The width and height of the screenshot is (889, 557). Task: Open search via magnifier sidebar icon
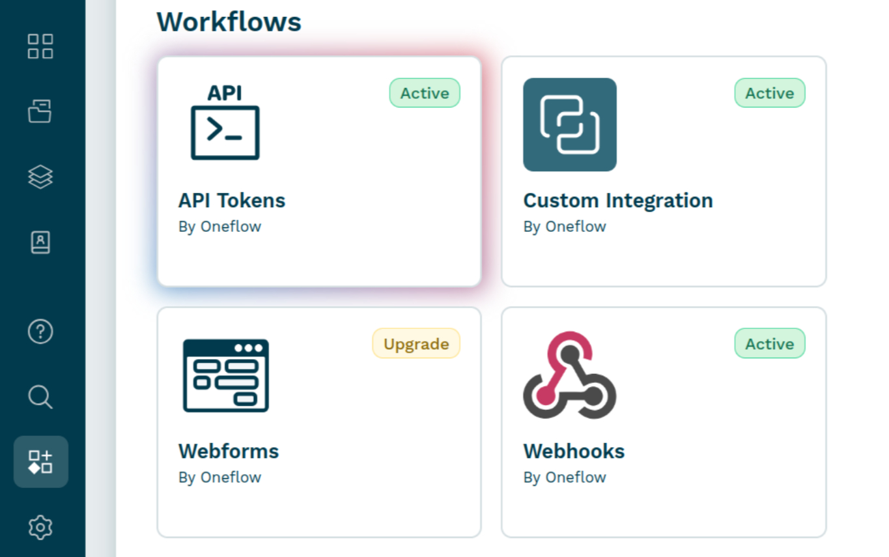tap(40, 397)
